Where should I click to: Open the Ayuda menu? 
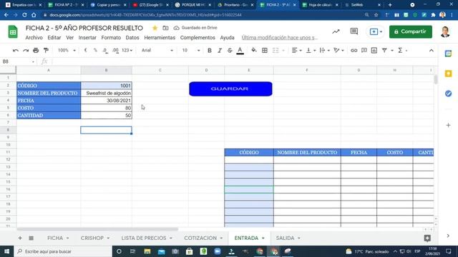tap(228, 38)
